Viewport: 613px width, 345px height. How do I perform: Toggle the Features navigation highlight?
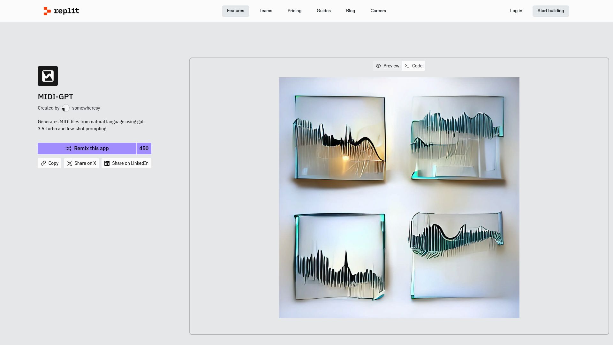point(235,11)
